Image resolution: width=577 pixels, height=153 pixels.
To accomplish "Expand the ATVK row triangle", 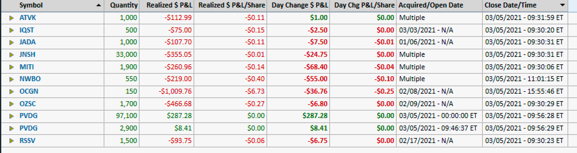I will pyautogui.click(x=12, y=18).
